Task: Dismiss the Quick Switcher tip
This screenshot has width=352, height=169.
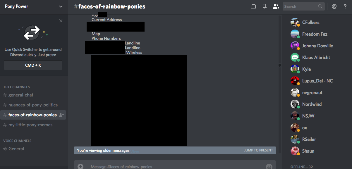Action: pyautogui.click(x=61, y=21)
